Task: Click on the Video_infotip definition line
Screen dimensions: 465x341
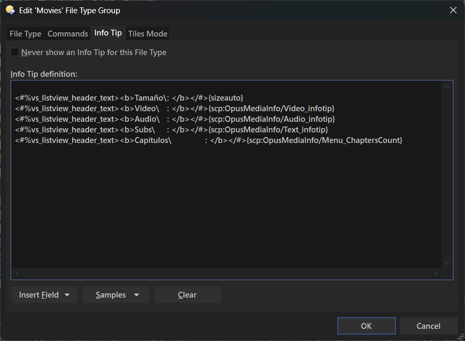Action: click(174, 109)
